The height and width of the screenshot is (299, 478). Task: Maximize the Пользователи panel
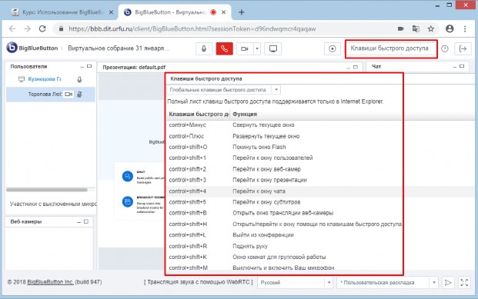[89, 66]
